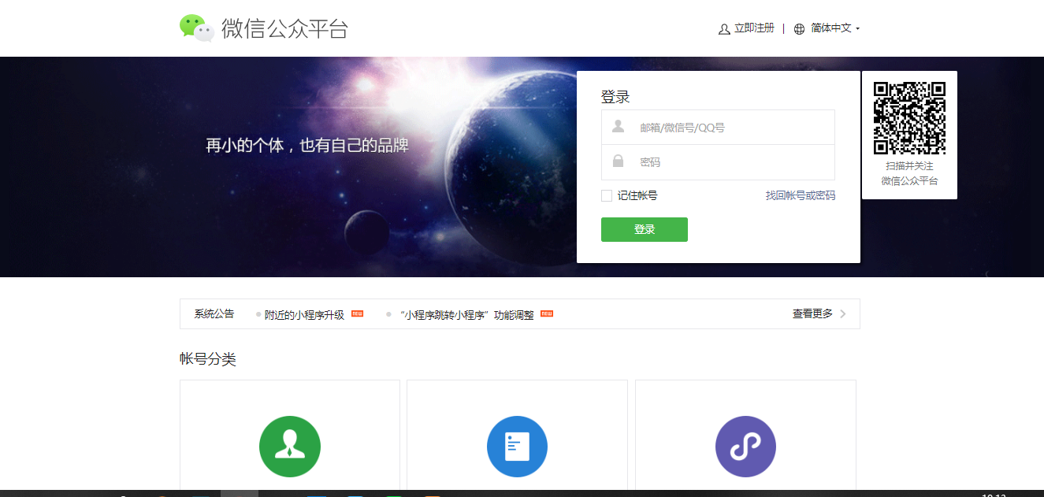The width and height of the screenshot is (1044, 497).
Task: Select the purple mini program icon
Action: pos(745,447)
